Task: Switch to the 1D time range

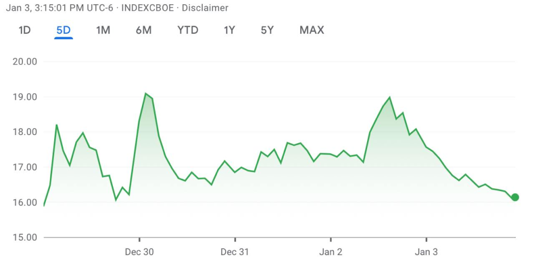Action: tap(25, 30)
